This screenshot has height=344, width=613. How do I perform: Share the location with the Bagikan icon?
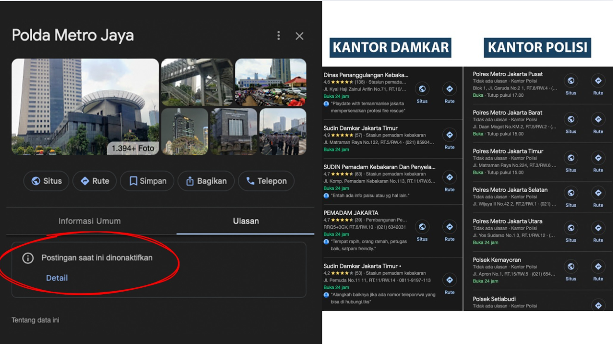coord(205,181)
